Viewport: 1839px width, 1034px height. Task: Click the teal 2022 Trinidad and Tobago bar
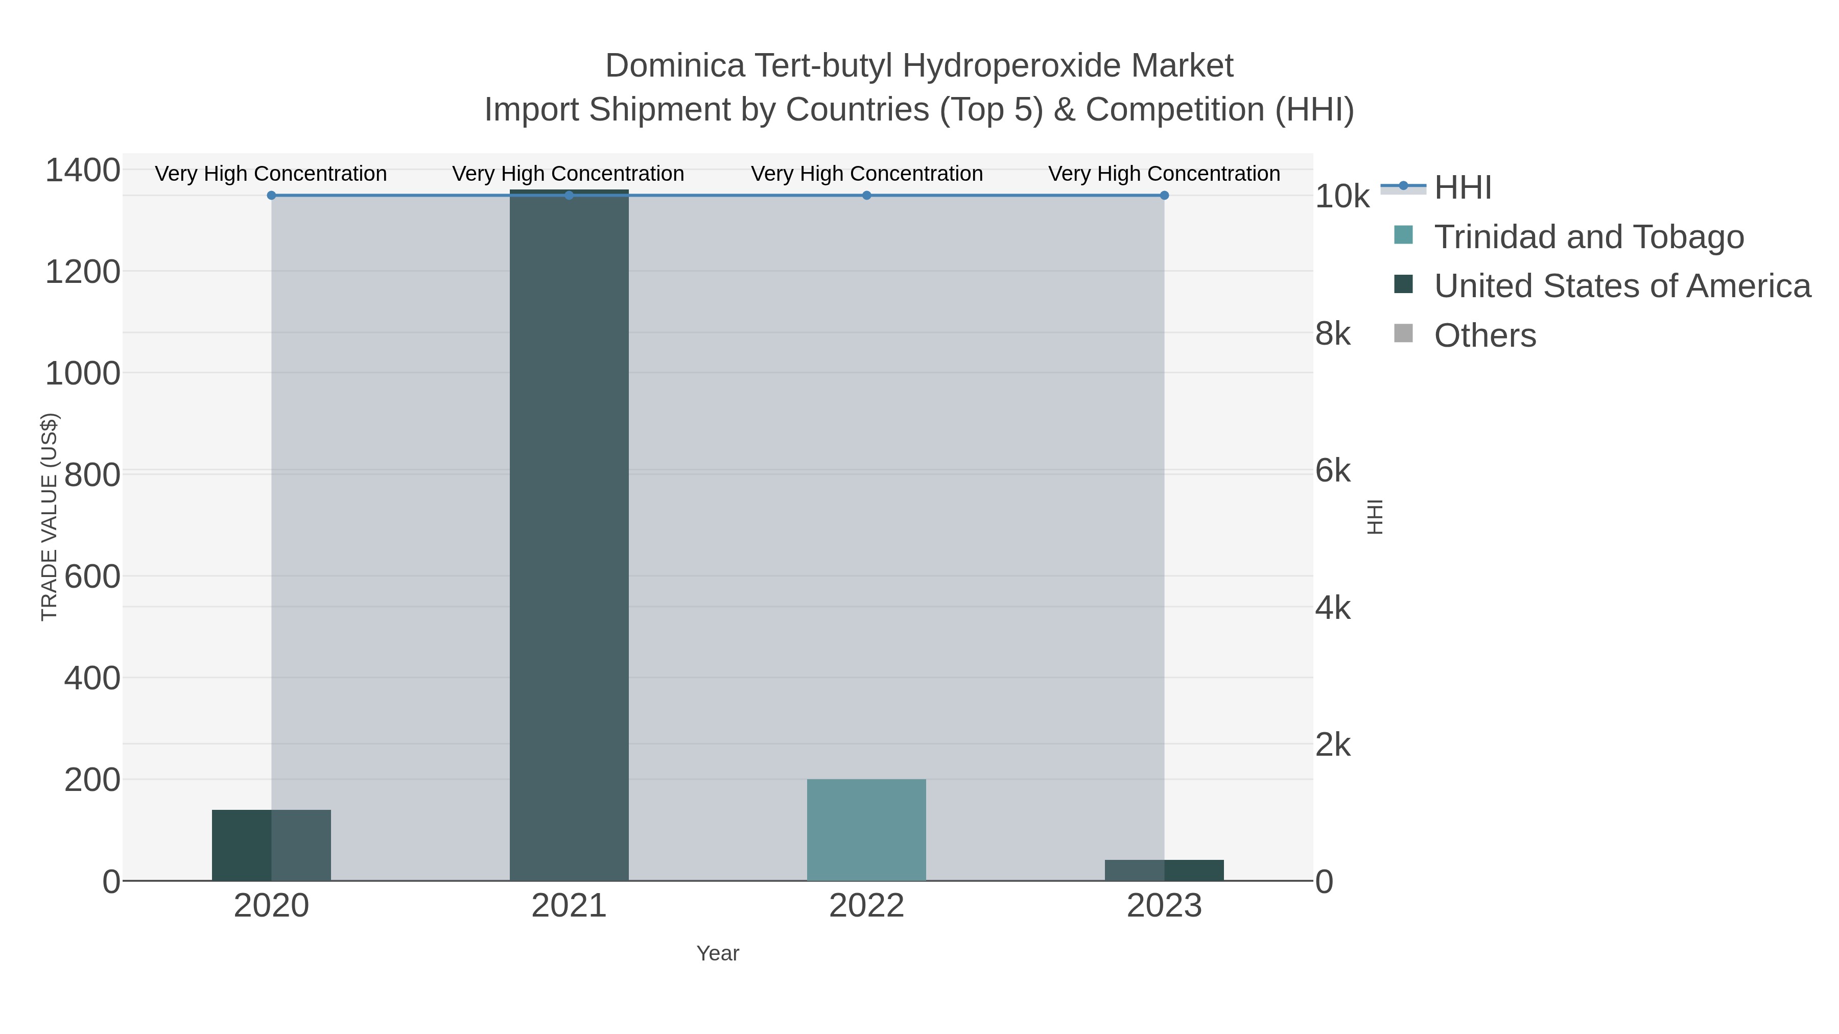pyautogui.click(x=867, y=830)
